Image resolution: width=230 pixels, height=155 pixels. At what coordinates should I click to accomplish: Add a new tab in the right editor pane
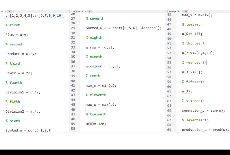(x=186, y=11)
